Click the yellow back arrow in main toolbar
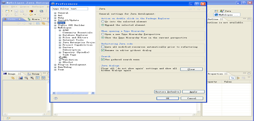Screen dimensions: 254x121 (31, 15)
